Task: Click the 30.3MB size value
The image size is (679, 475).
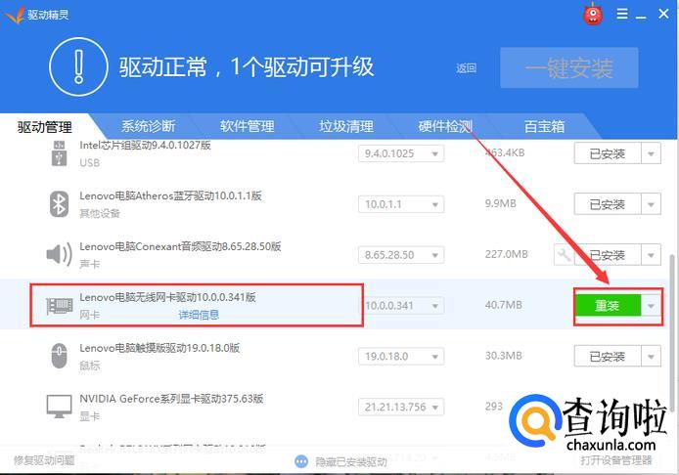Action: (503, 356)
